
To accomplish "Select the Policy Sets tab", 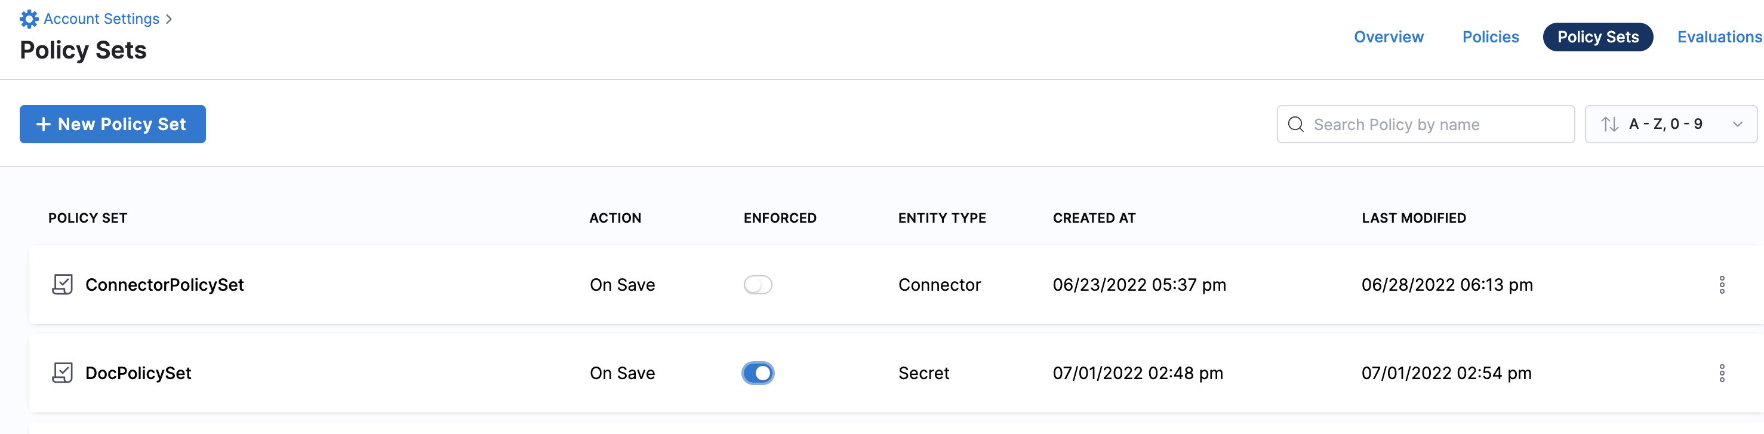I will [1597, 37].
